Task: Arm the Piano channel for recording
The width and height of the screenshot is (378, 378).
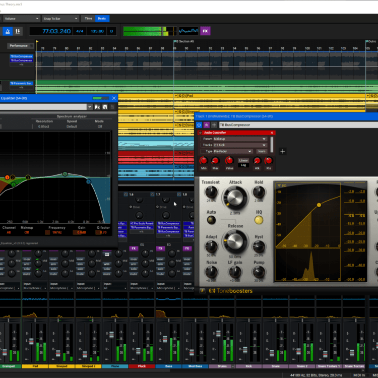Action: click(107, 264)
